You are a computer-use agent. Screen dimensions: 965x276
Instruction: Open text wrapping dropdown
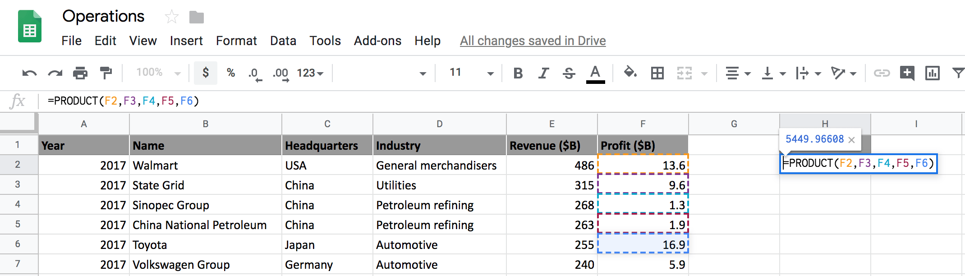[x=809, y=73]
